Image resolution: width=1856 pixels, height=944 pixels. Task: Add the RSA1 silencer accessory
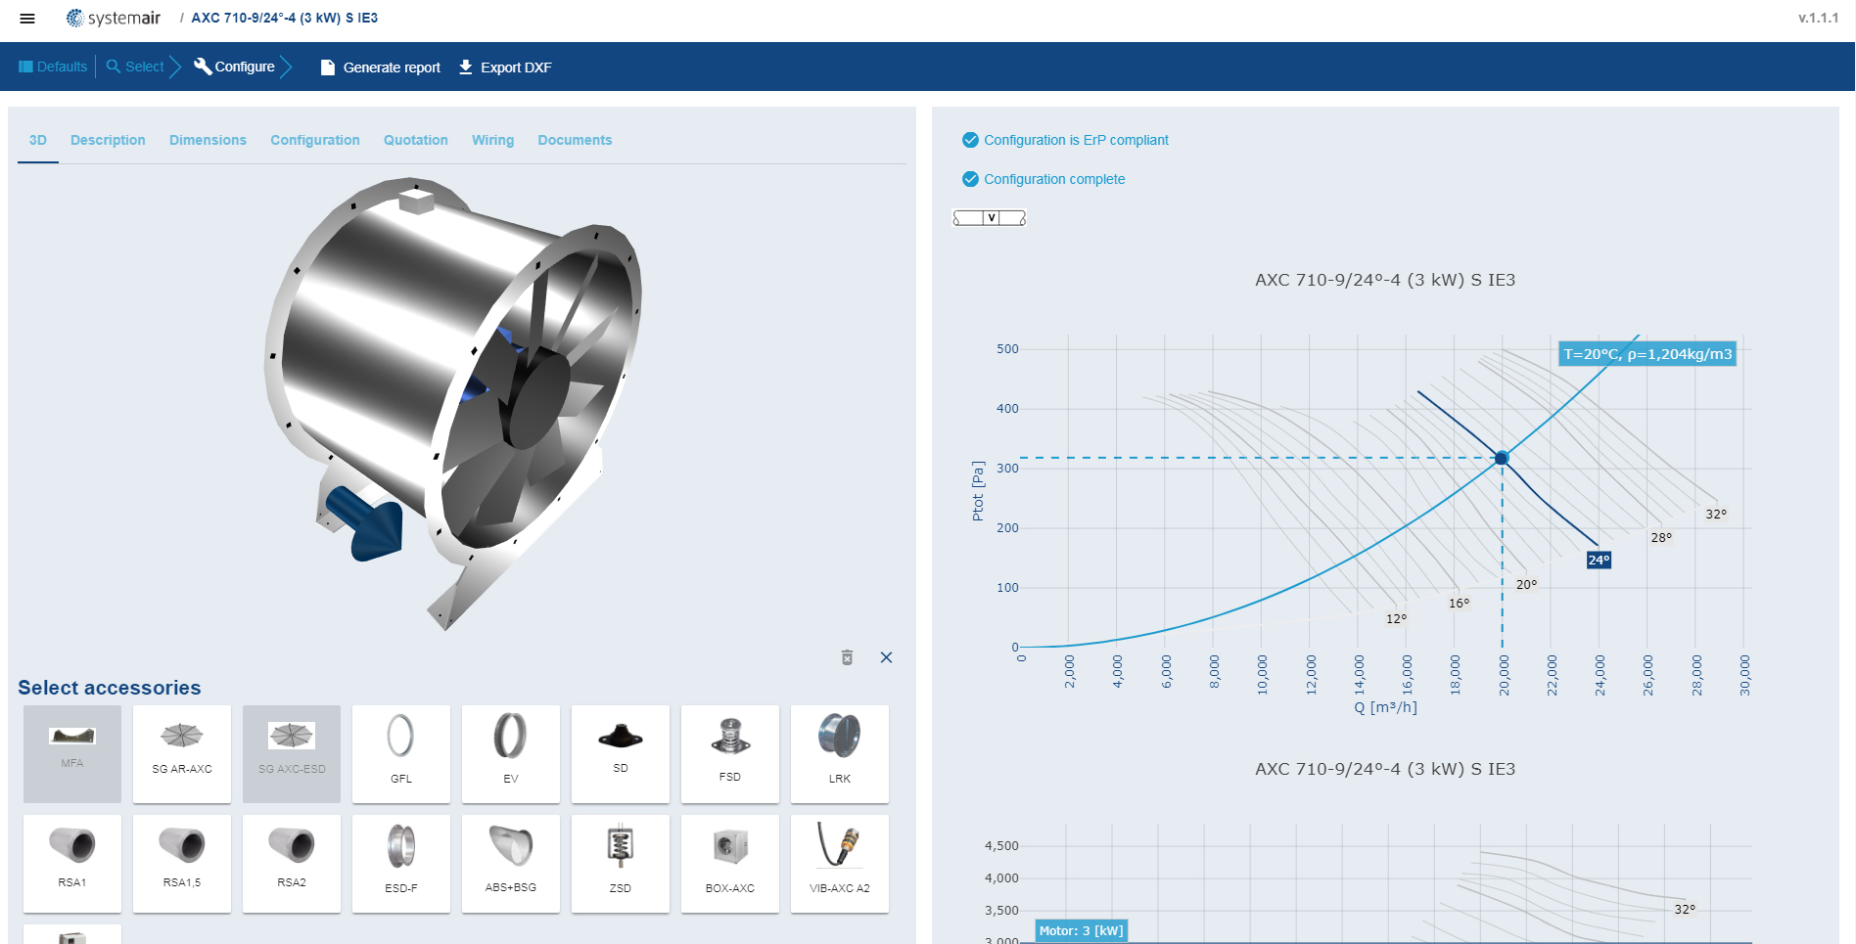point(72,864)
